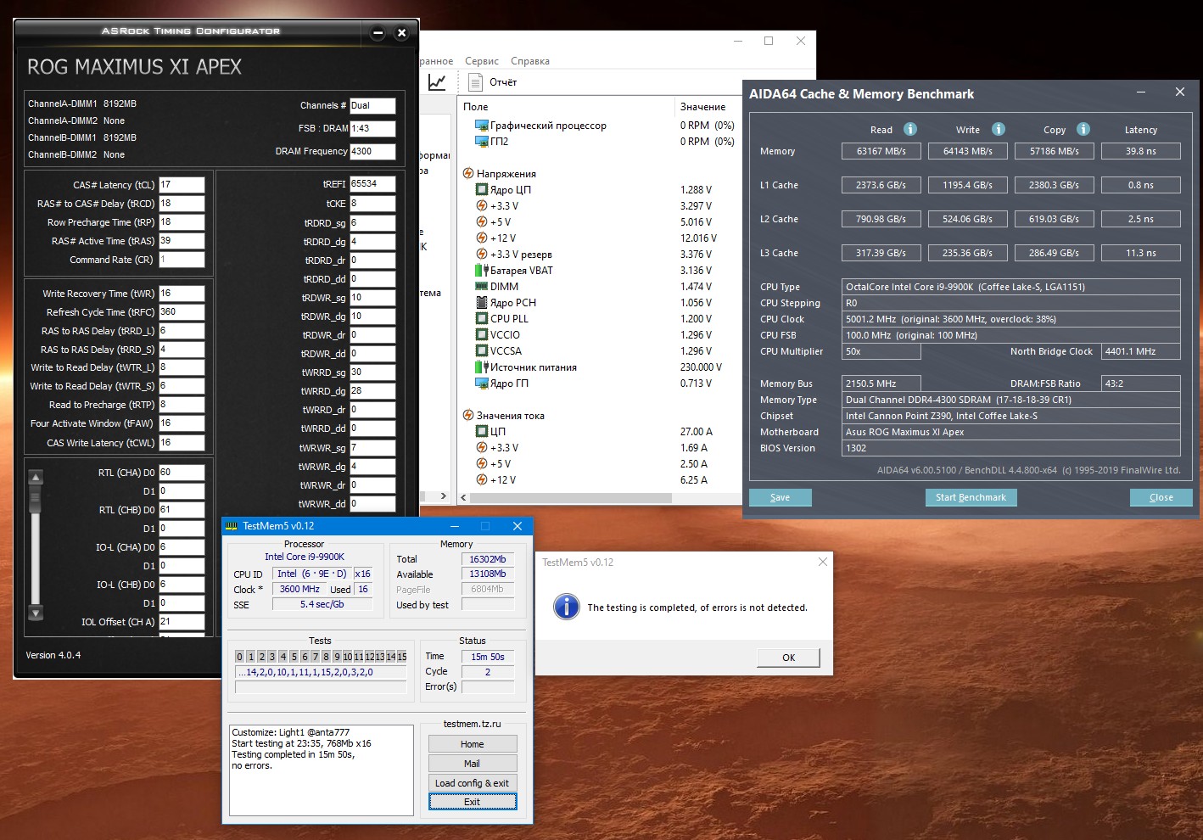Open the Отчёт report toolbar button
This screenshot has width=1203, height=840.
492,82
